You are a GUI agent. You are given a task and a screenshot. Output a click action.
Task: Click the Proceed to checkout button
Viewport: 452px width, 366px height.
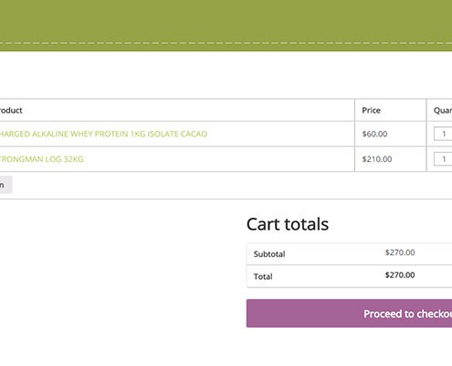349,314
